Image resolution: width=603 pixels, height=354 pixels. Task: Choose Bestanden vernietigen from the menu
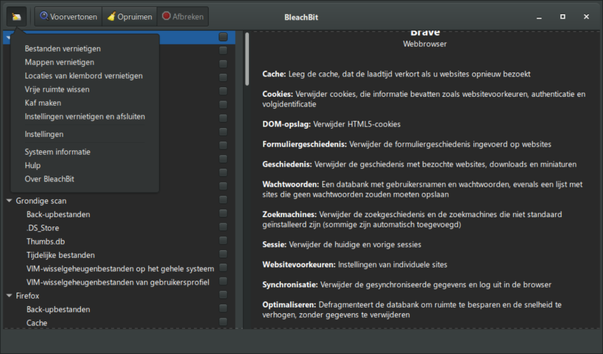tap(62, 49)
